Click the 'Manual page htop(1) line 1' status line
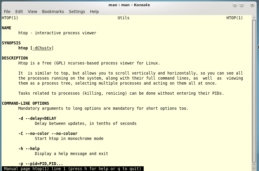Image resolution: width=259 pixels, height=171 pixels. [x=73, y=169]
